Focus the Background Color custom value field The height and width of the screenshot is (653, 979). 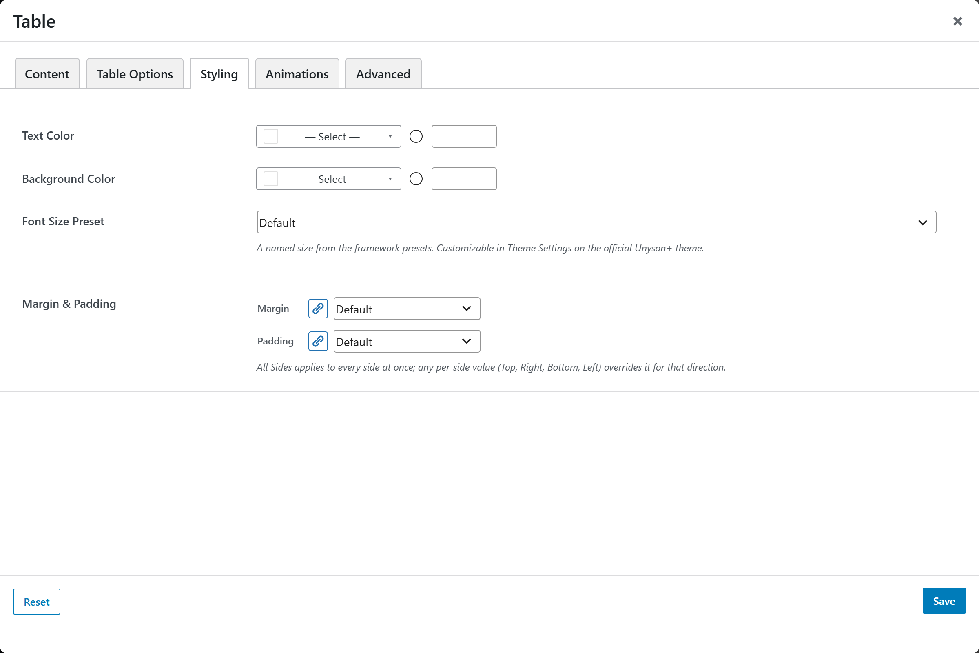pyautogui.click(x=464, y=179)
